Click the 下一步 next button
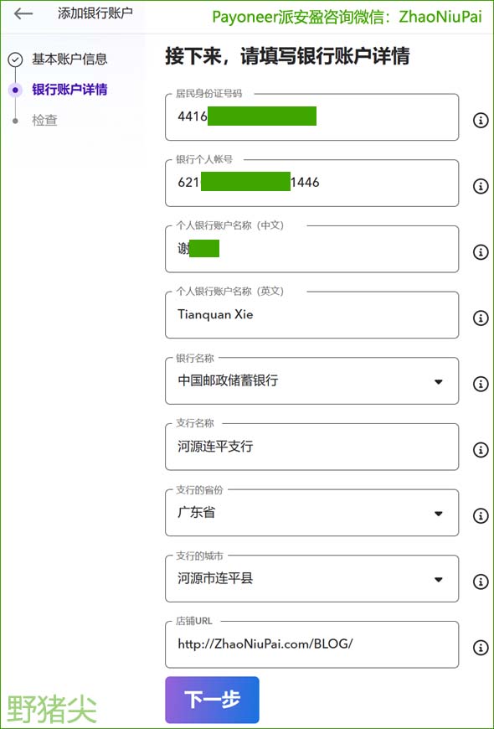The height and width of the screenshot is (729, 494). point(212,700)
